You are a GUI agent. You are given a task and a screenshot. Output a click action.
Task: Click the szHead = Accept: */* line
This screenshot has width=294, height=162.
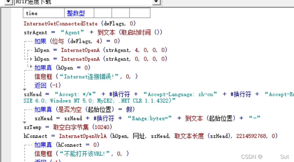[x=159, y=94]
